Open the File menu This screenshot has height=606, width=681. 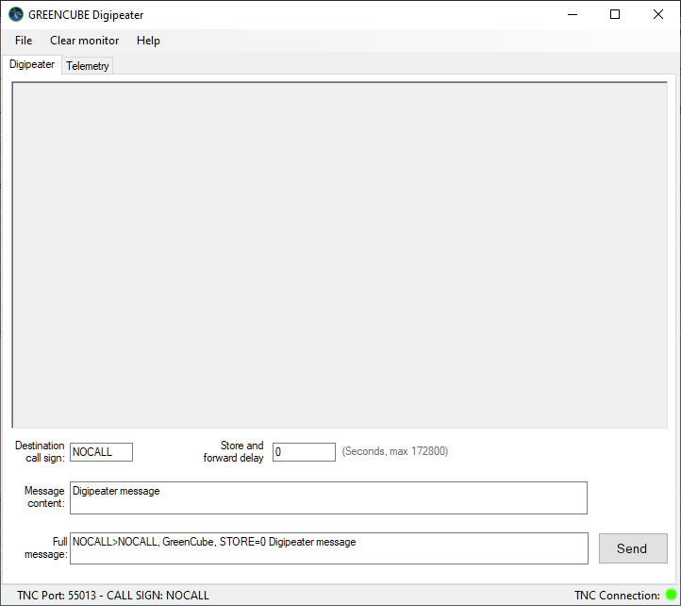[24, 41]
